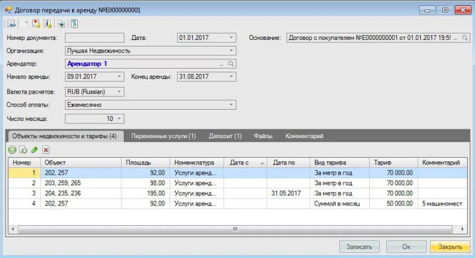Open the Начало аренды date dropdown
This screenshot has height=258, width=475.
click(x=120, y=76)
